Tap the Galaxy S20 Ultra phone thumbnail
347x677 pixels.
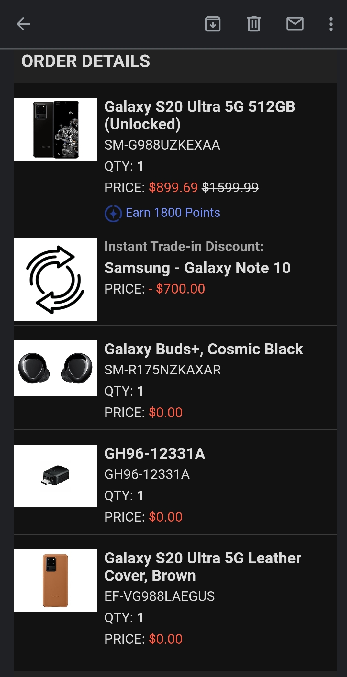[55, 129]
